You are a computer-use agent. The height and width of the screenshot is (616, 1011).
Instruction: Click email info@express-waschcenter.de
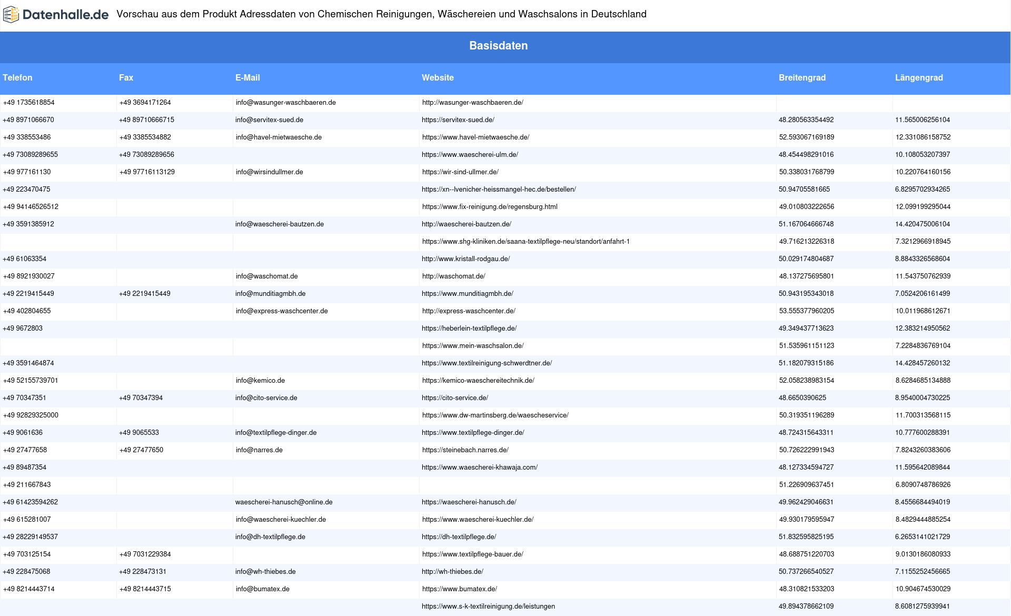click(282, 311)
